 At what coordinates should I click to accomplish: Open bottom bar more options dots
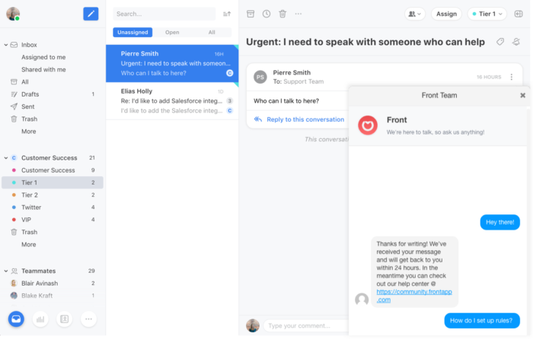tap(88, 319)
